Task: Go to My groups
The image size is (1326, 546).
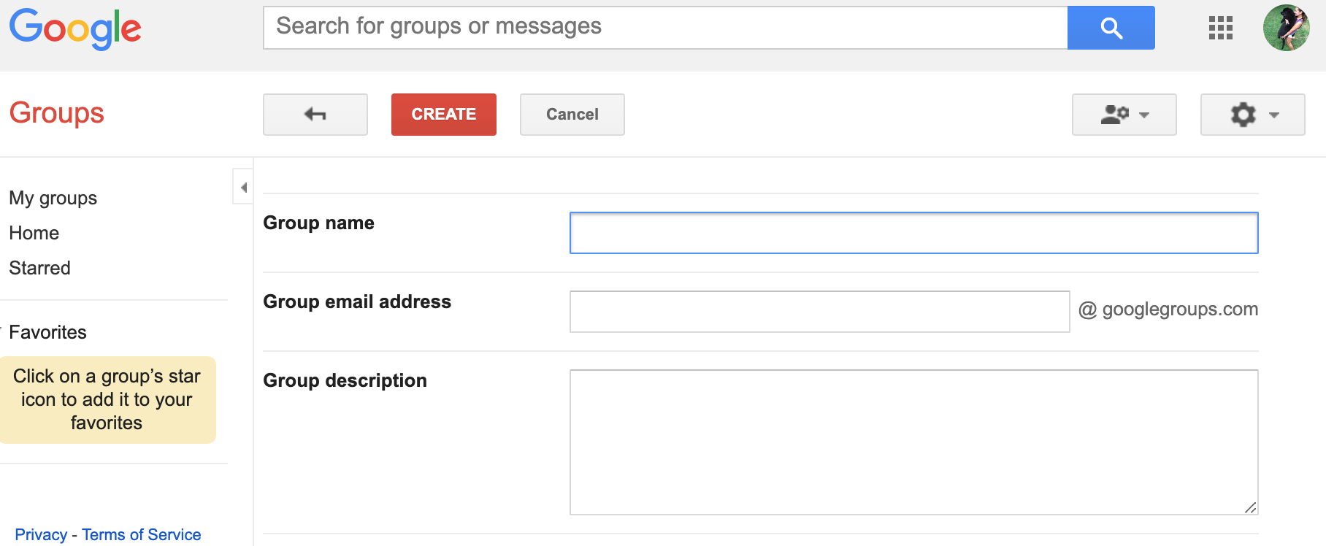Action: 53,198
